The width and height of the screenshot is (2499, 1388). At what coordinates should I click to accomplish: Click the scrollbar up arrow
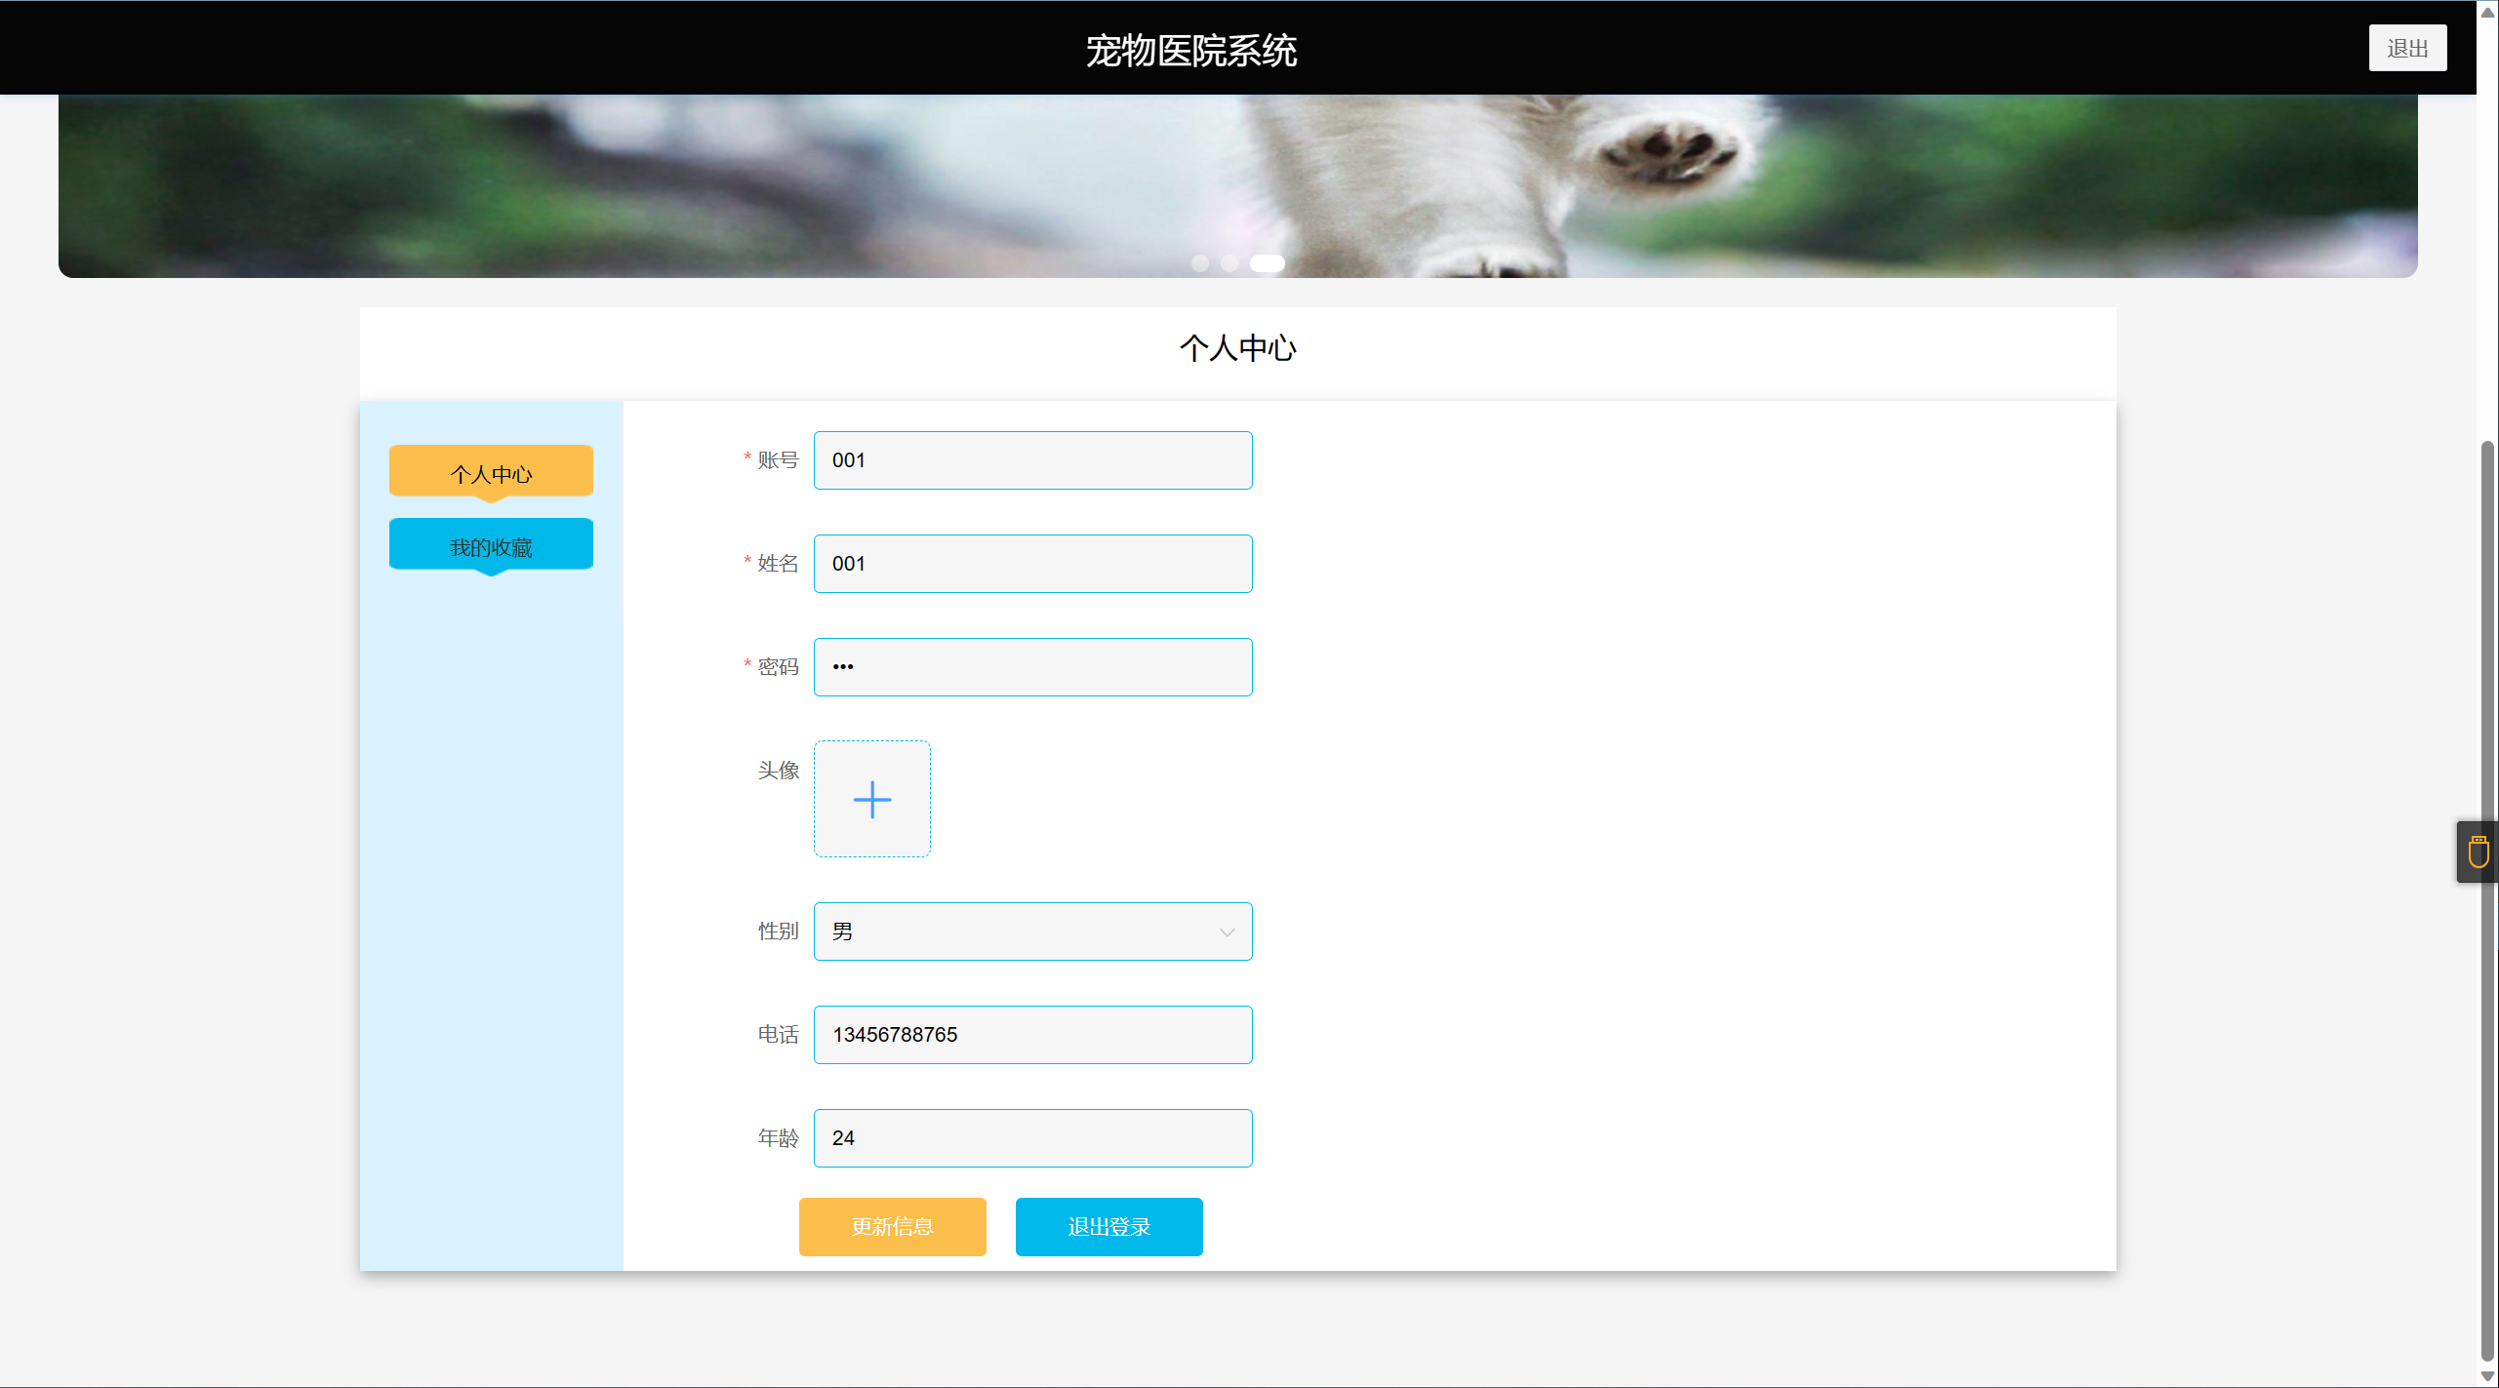[2487, 12]
